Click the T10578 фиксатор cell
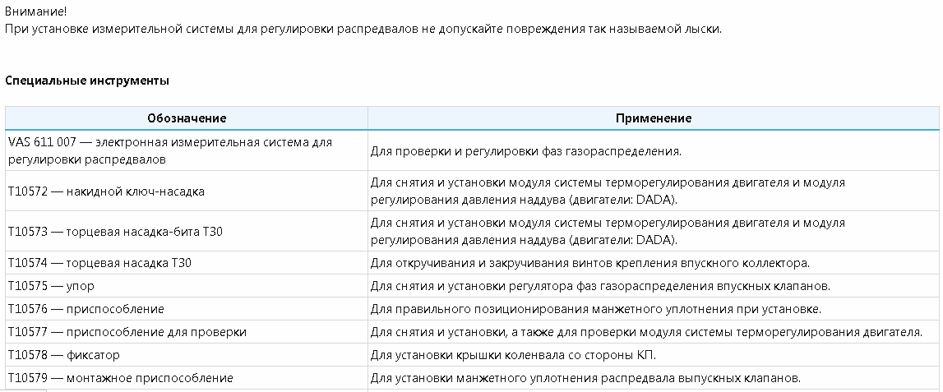The width and height of the screenshot is (943, 392). pos(63,355)
